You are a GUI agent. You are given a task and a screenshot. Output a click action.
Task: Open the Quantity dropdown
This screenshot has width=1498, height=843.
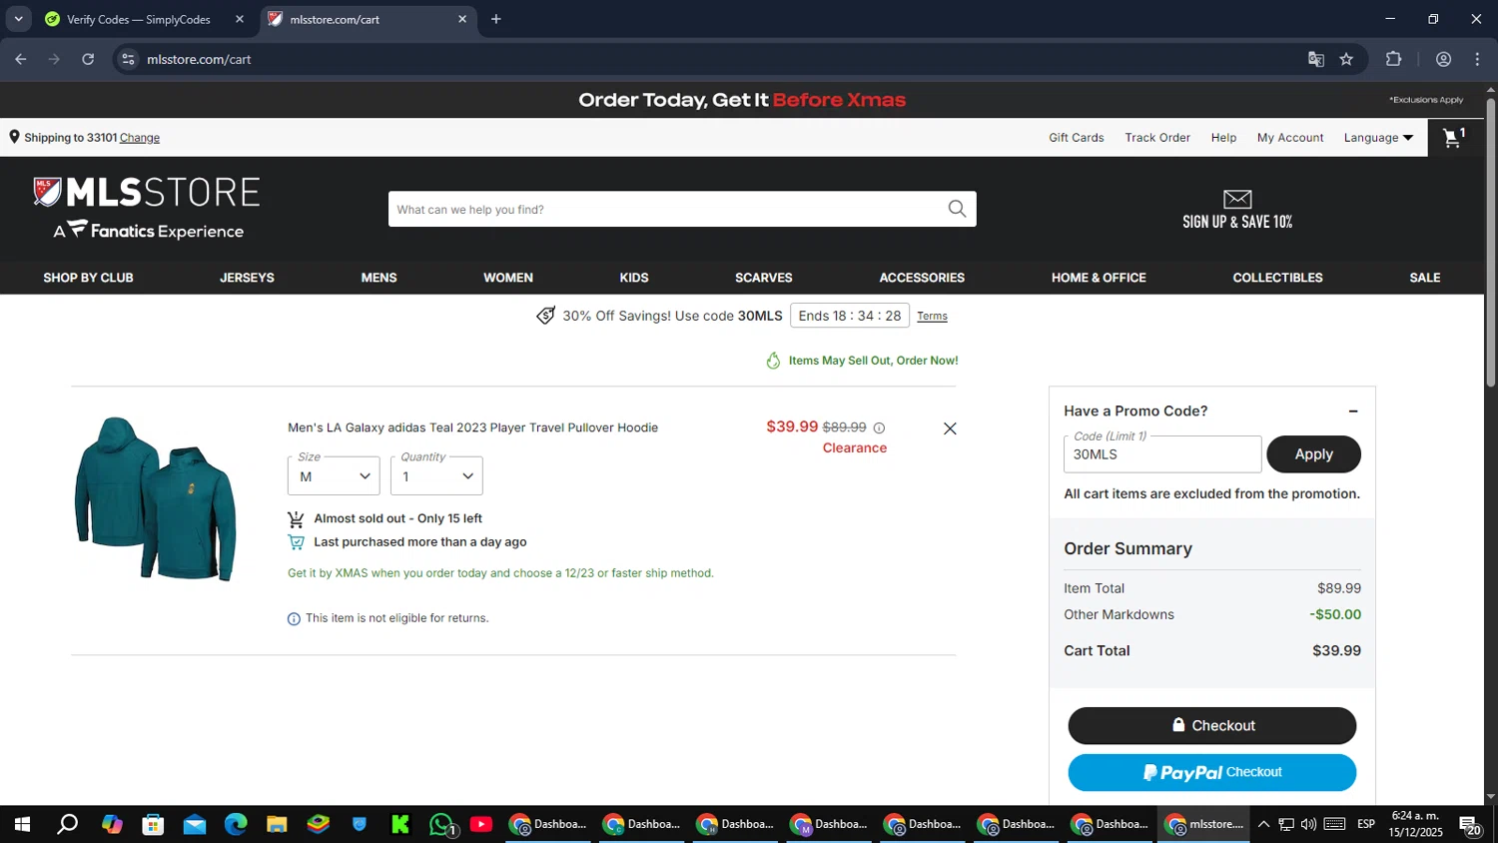pyautogui.click(x=436, y=475)
